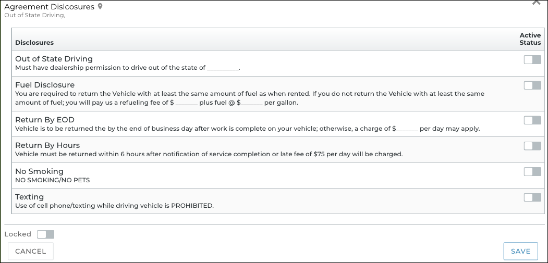Screen dimensions: 548x263
Task: Close the Agreement Disclosures dialog
Action: point(535,3)
